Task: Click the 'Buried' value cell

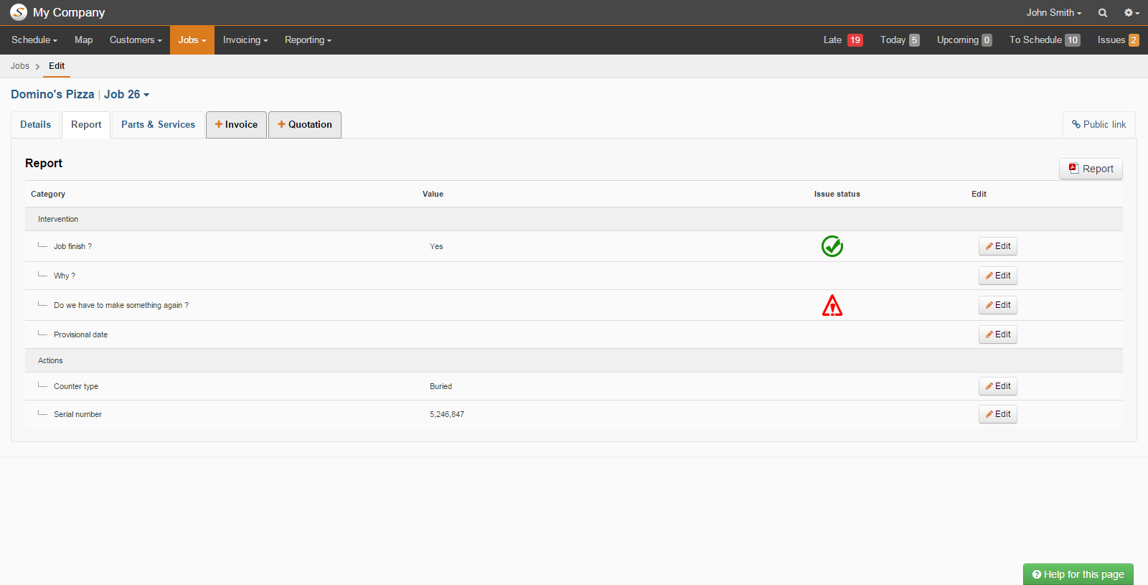Action: click(441, 386)
